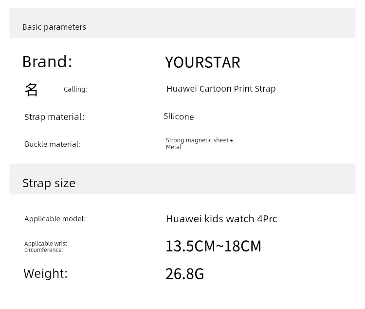This screenshot has width=365, height=309.
Task: Click Applicable wrist circumference: label
Action: tap(46, 247)
